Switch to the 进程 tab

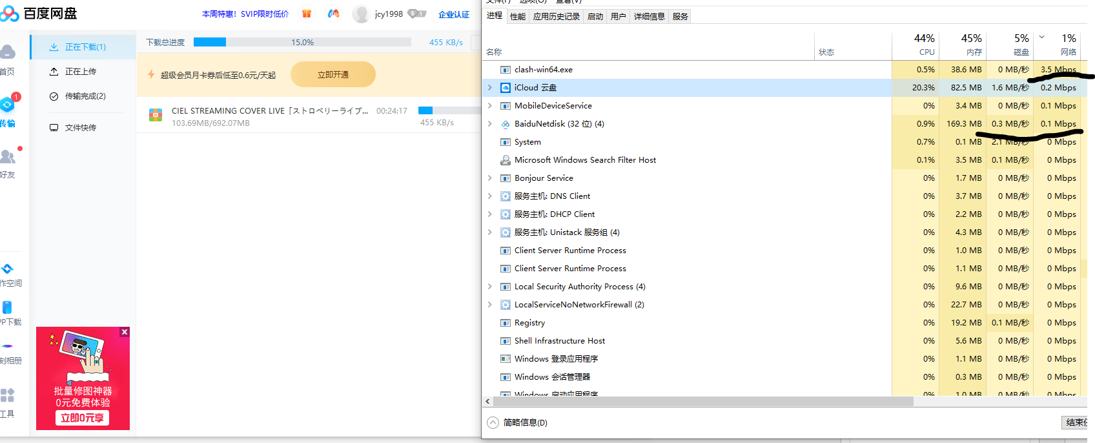495,15
